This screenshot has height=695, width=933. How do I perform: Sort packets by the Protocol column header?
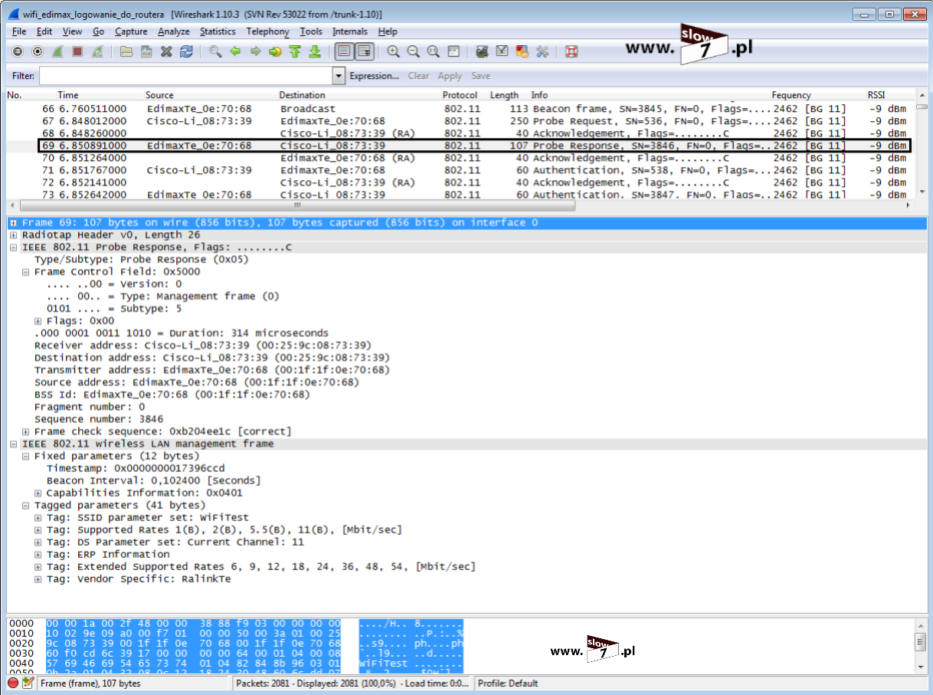coord(460,95)
